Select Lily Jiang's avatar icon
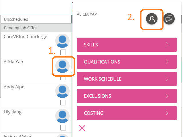185x137 pixels. 62,116
